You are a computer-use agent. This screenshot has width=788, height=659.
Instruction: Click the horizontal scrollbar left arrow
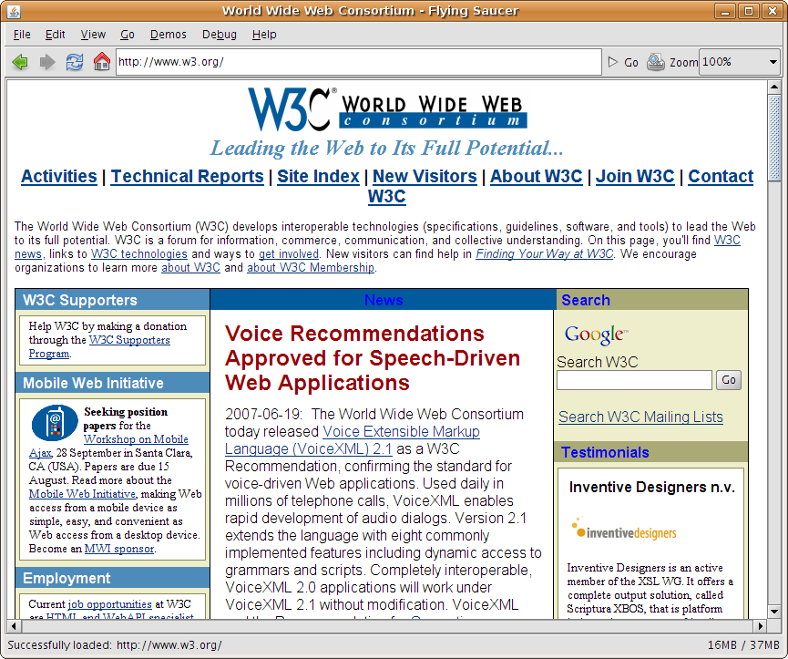pyautogui.click(x=14, y=626)
